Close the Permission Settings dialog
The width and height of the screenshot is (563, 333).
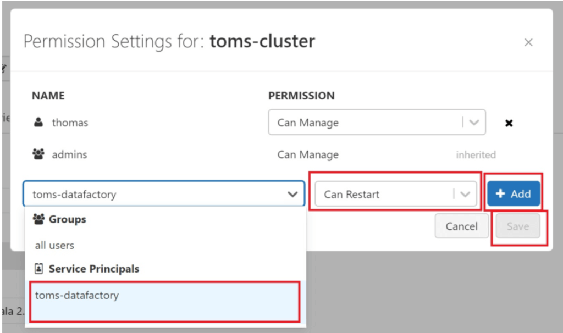pos(528,42)
